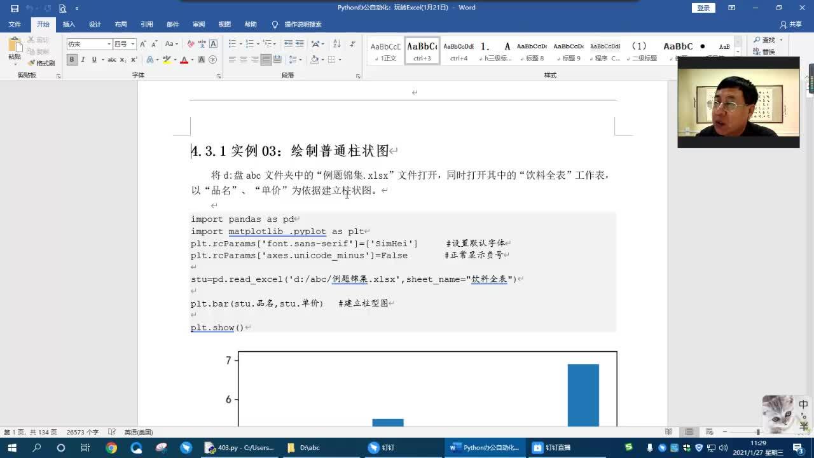Shrink font size with the smaller A icon
The height and width of the screenshot is (458, 814).
pyautogui.click(x=154, y=44)
